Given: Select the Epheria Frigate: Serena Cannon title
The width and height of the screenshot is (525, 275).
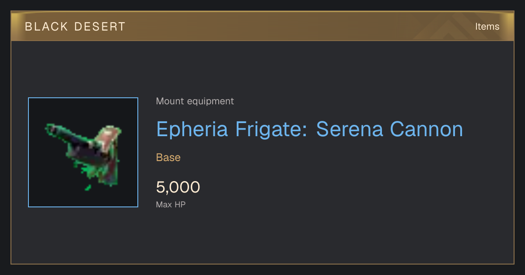Looking at the screenshot, I should [x=310, y=129].
